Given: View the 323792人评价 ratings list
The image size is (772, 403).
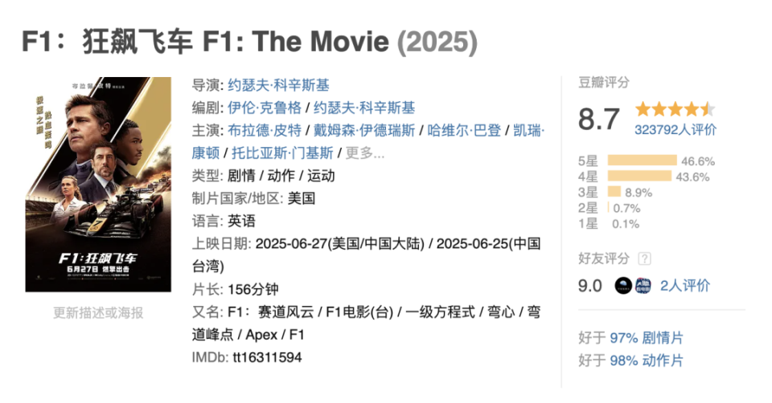Looking at the screenshot, I should click(x=675, y=130).
